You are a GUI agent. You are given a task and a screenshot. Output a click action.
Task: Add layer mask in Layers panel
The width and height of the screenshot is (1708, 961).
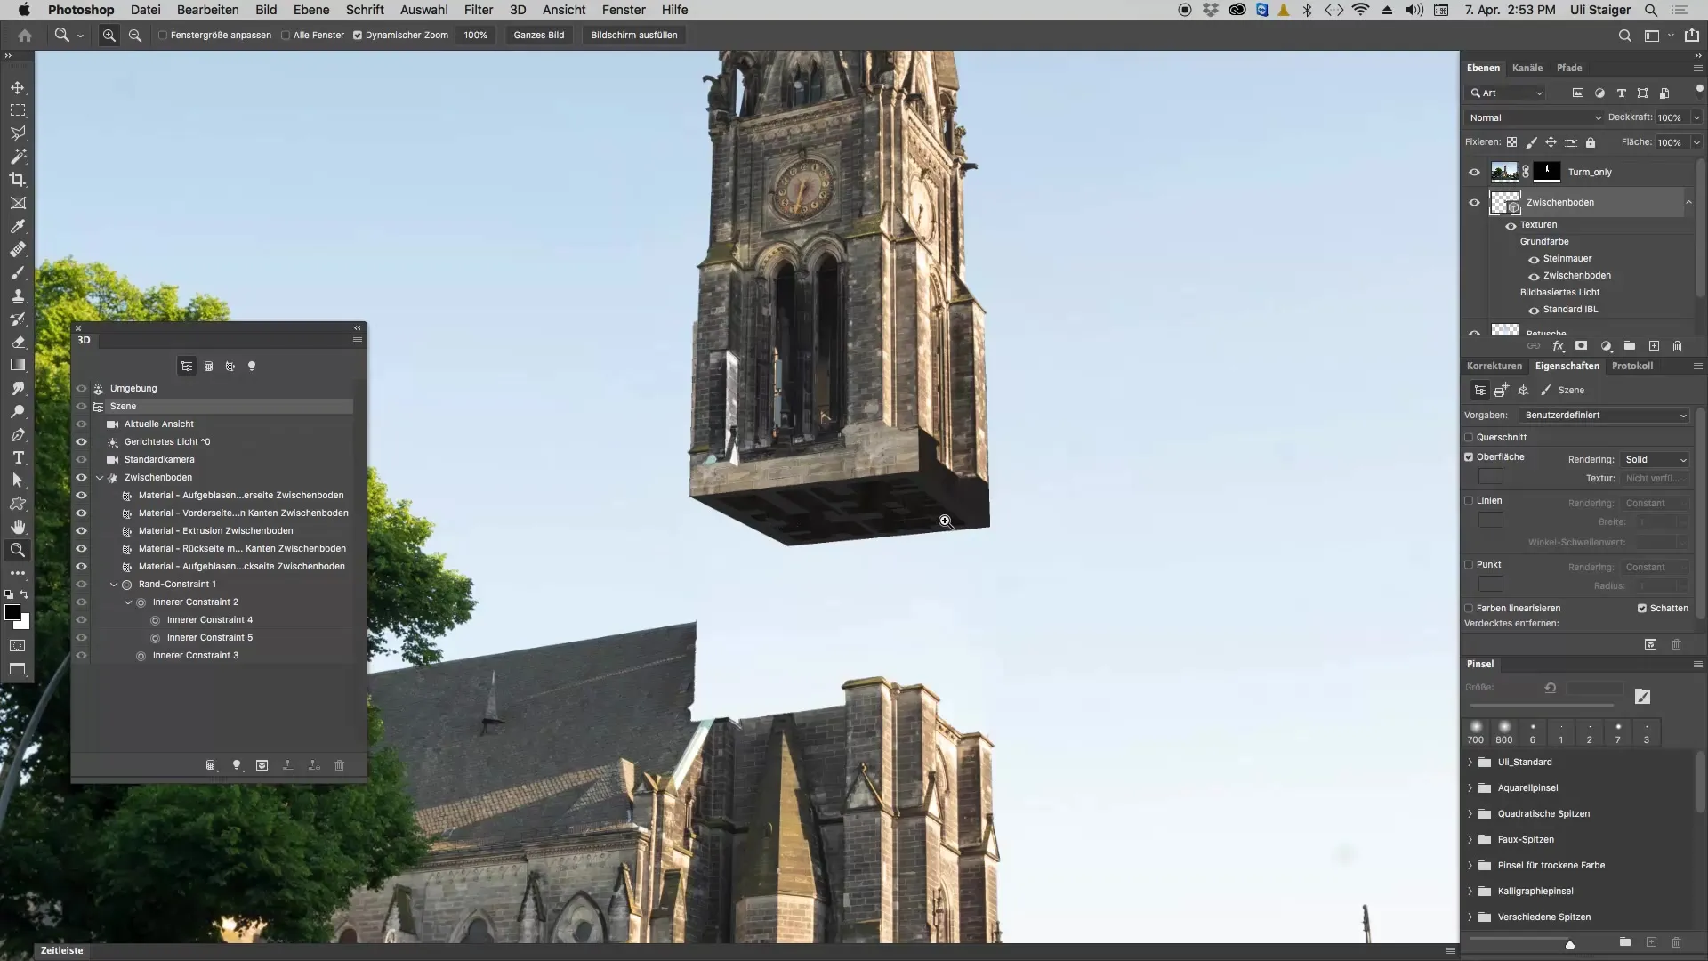(1581, 346)
